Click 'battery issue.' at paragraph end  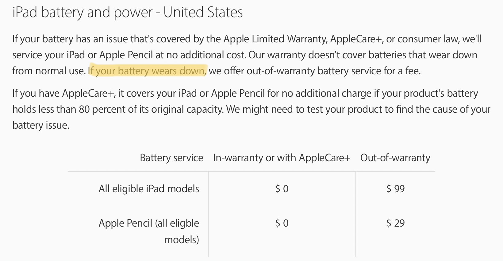tap(41, 125)
